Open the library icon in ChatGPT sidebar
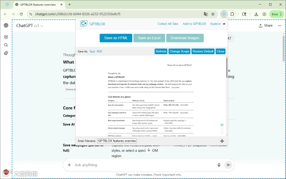286x179 pixels. tap(6, 53)
